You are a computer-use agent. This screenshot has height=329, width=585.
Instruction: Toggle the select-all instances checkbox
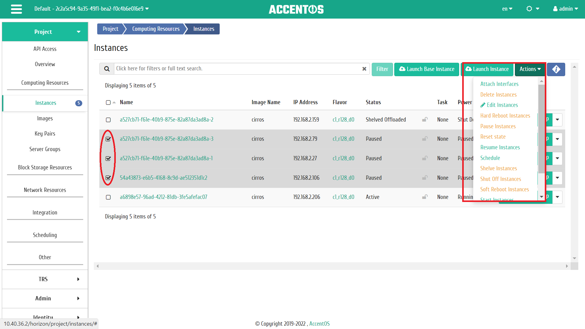(108, 102)
